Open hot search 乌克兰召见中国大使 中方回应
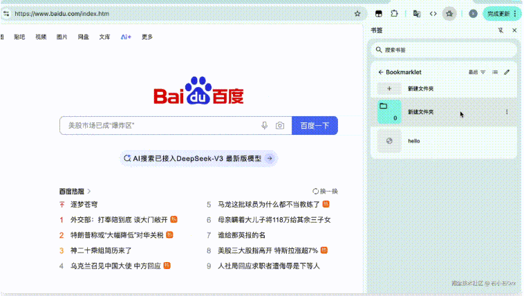 pyautogui.click(x=115, y=266)
